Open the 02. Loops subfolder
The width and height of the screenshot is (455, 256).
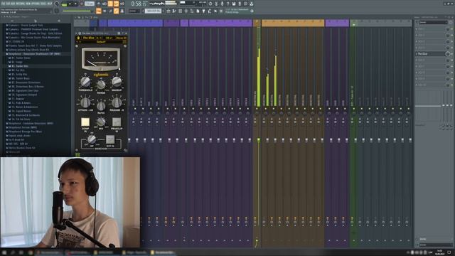(17, 62)
